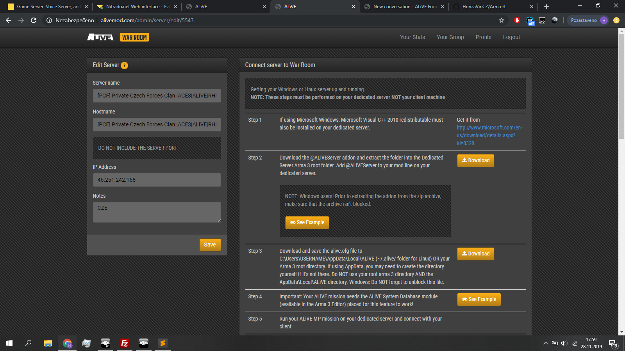Download the alive.cfg file in Step 3
This screenshot has width=625, height=351.
tap(475, 253)
